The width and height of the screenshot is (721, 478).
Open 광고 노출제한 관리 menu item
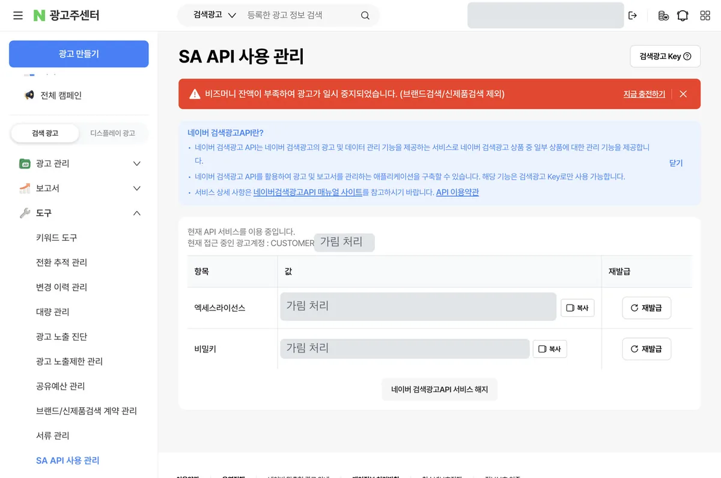coord(69,362)
